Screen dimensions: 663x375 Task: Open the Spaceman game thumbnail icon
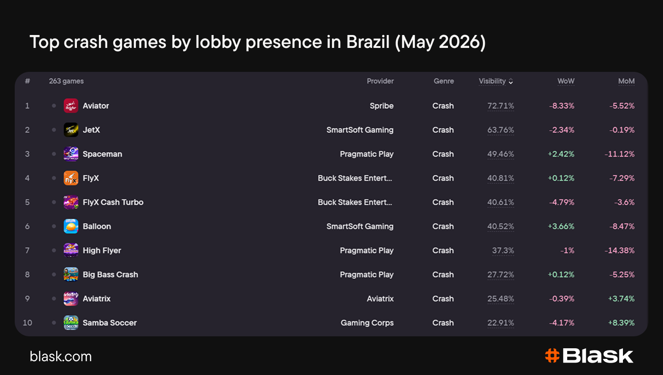click(x=71, y=154)
